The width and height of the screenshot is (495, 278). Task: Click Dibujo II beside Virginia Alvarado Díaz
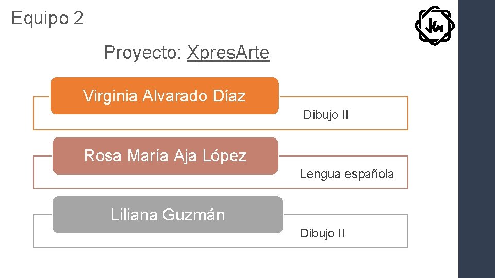(x=326, y=115)
